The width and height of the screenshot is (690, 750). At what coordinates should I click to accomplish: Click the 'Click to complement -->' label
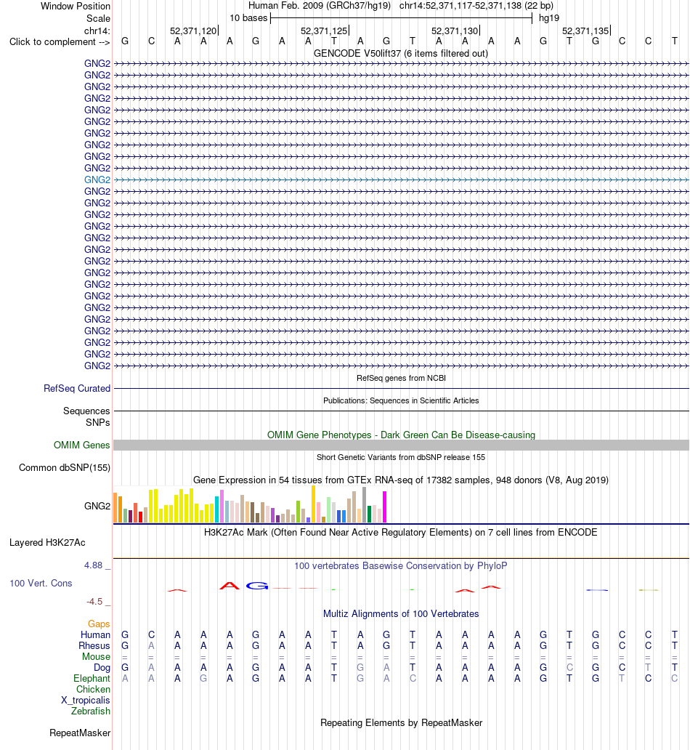60,42
